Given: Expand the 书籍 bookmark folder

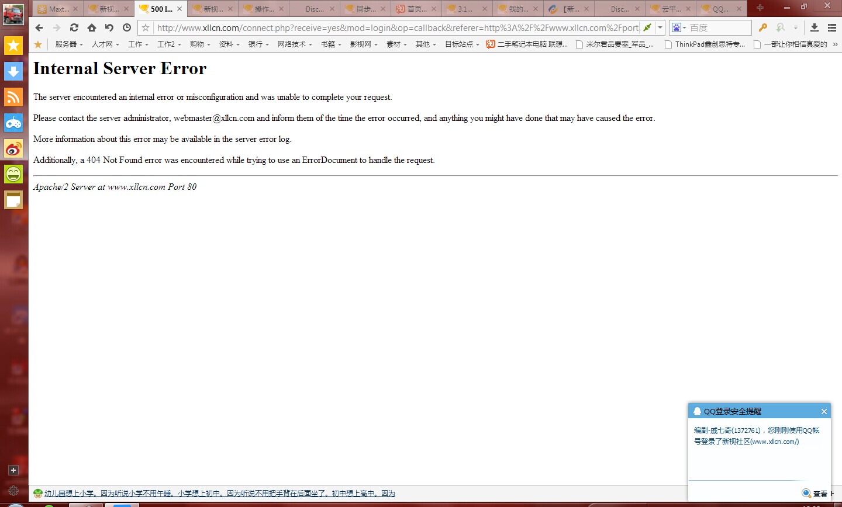Looking at the screenshot, I should (x=331, y=44).
